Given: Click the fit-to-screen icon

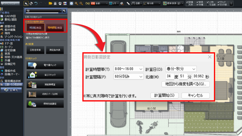Looking at the screenshot, I should [x=71, y=3].
